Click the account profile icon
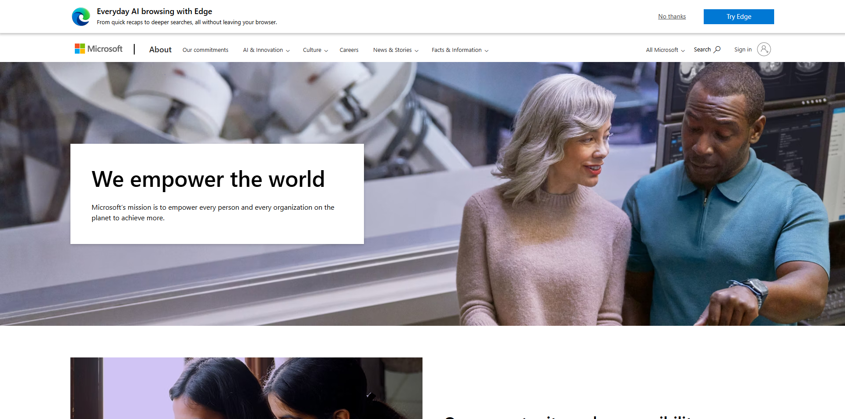Image resolution: width=845 pixels, height=419 pixels. coord(764,49)
